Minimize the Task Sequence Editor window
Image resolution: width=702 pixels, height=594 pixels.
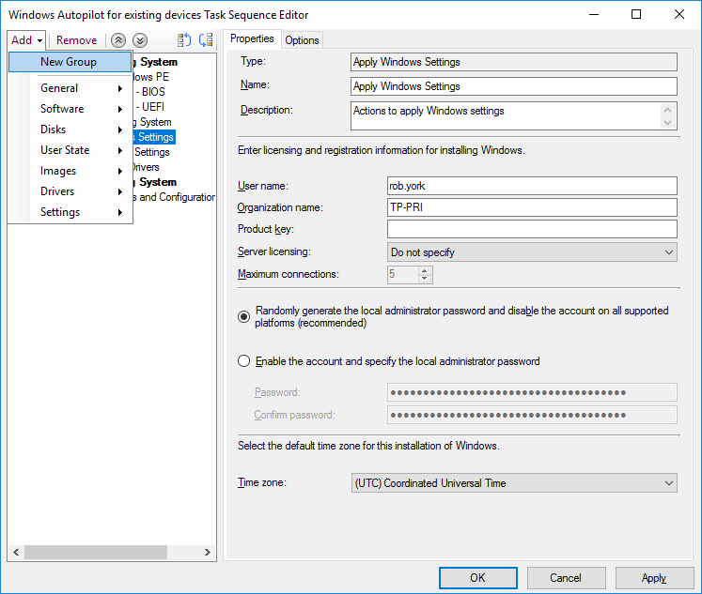[x=594, y=14]
